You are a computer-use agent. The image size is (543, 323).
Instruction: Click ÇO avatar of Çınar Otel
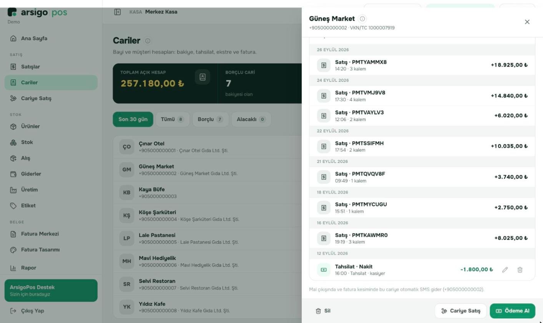(127, 147)
